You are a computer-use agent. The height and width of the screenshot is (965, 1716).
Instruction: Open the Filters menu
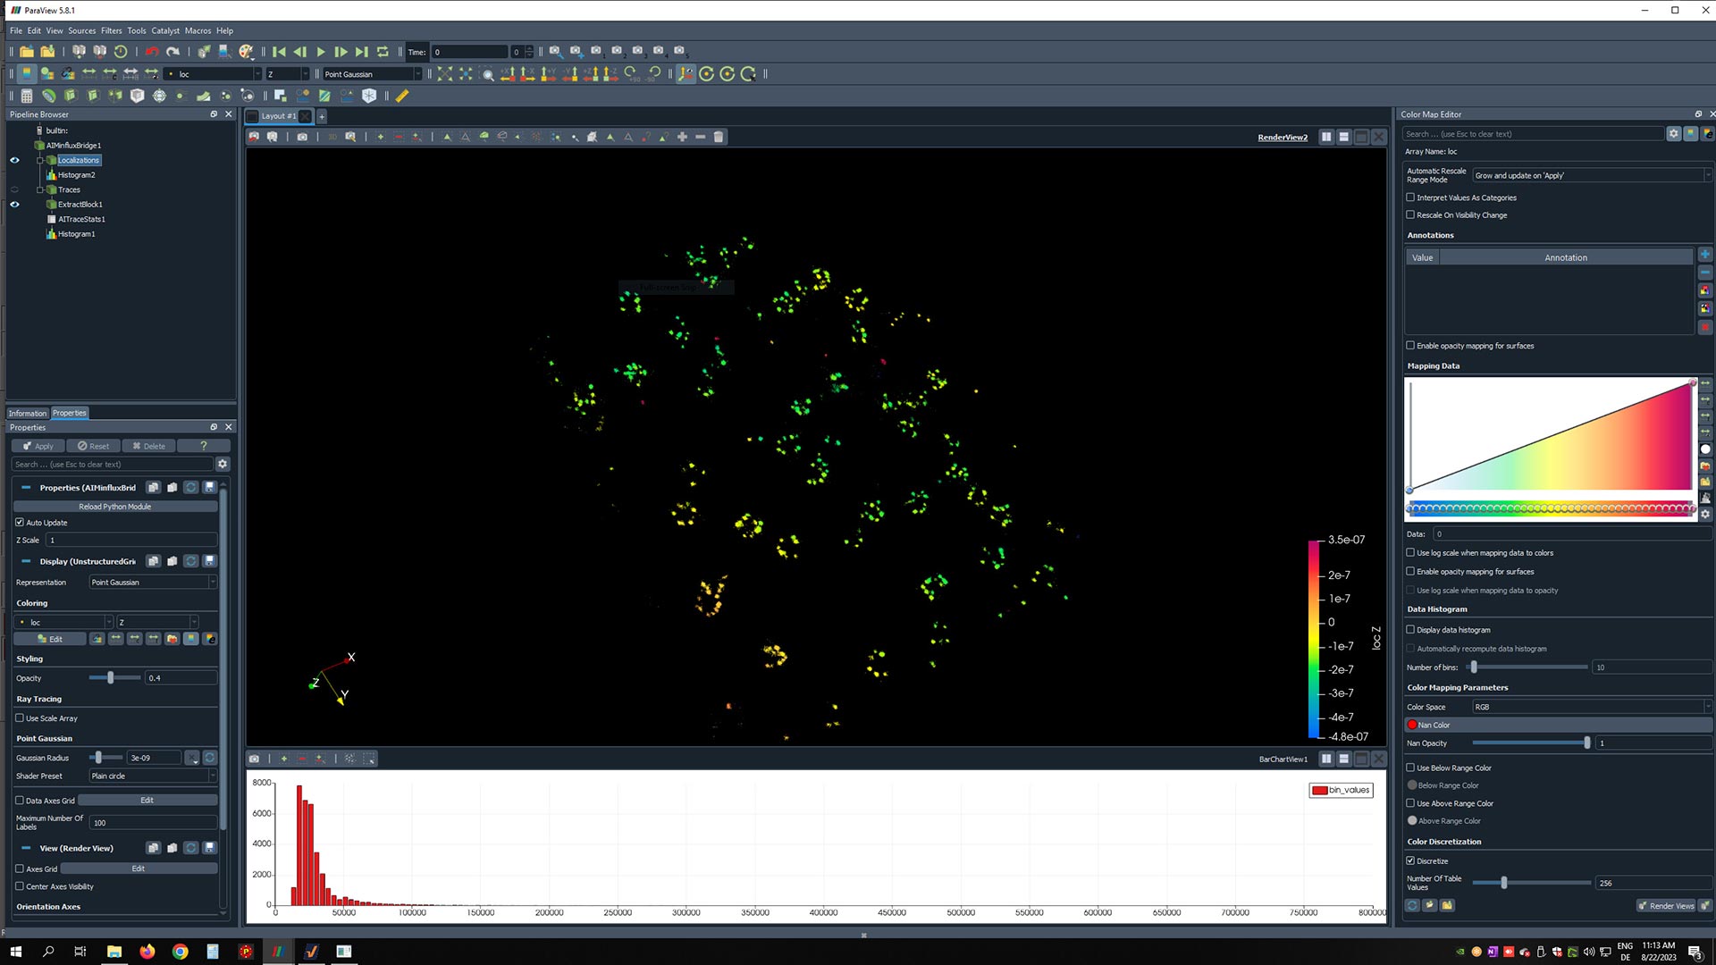[111, 29]
